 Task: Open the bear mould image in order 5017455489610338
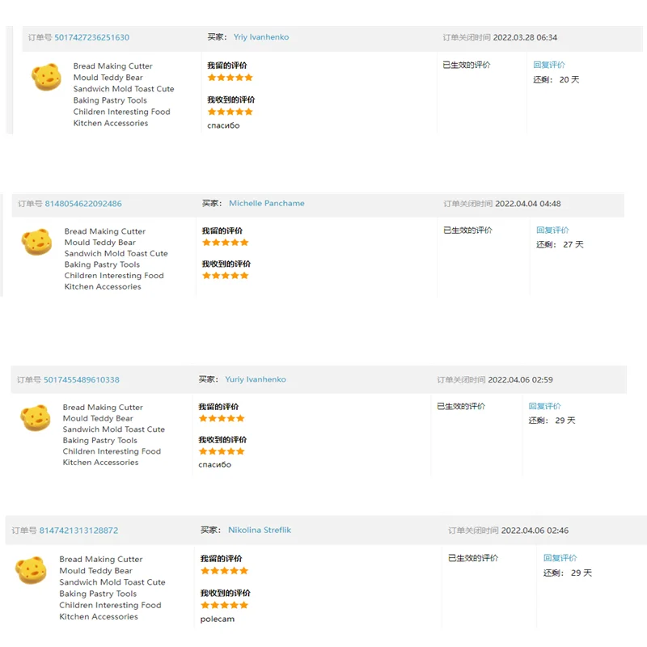35,418
